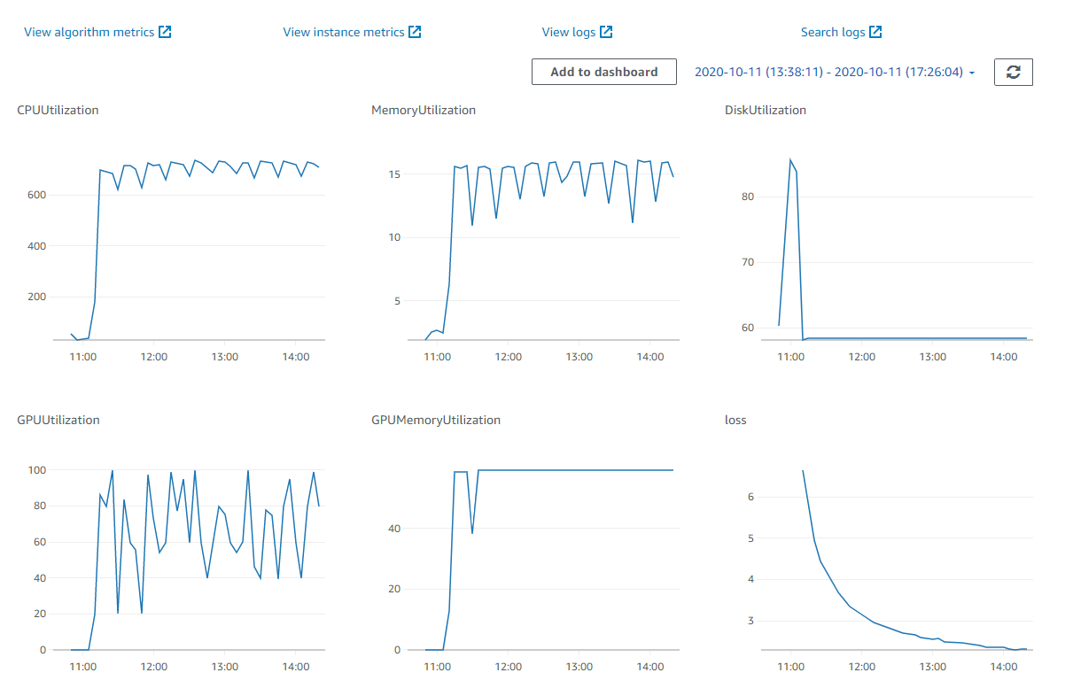1073x688 pixels.
Task: Open the View logs link
Action: point(569,32)
